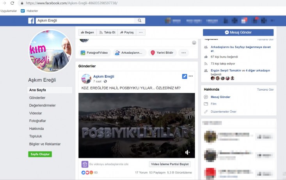The image size is (286, 180).
Task: Open the 17 Yorum comments link
Action: [141, 173]
